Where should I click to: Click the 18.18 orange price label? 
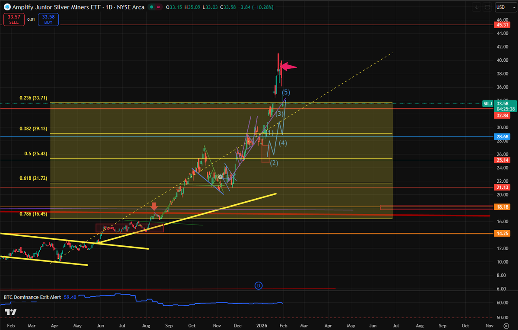pyautogui.click(x=502, y=207)
